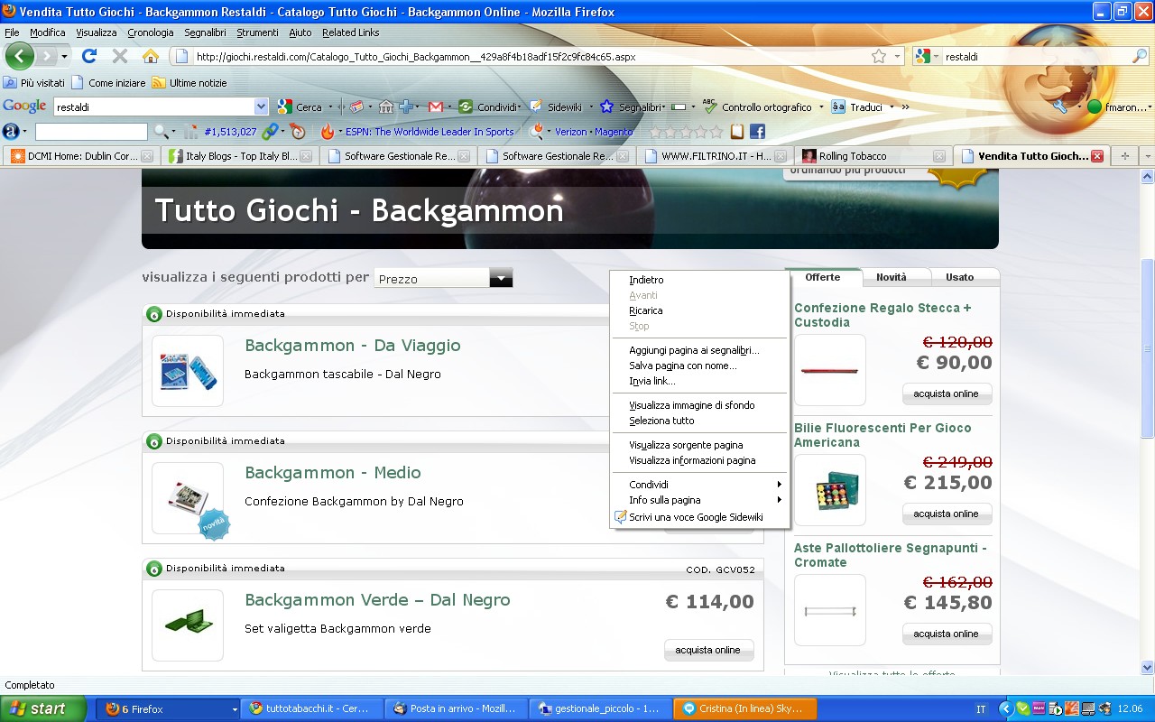Image resolution: width=1155 pixels, height=722 pixels.
Task: Click acquista online for Backgammon Verde
Action: point(708,650)
